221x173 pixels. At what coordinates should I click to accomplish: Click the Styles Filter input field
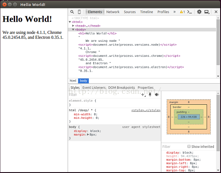click(x=105, y=95)
